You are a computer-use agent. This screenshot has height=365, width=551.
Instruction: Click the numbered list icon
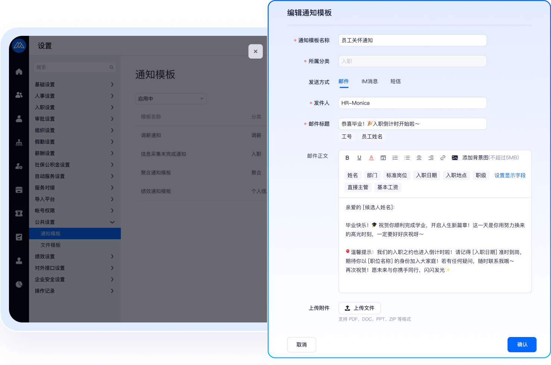[395, 158]
